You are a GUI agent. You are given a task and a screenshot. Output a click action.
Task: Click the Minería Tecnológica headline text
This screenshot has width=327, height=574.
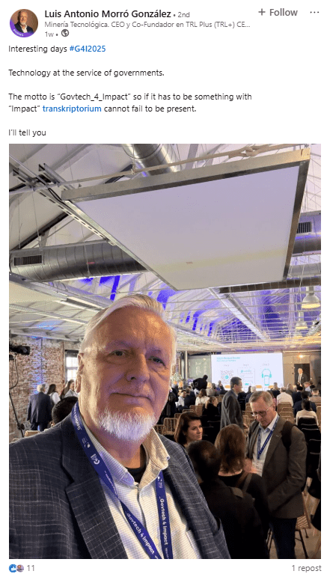coord(147,25)
